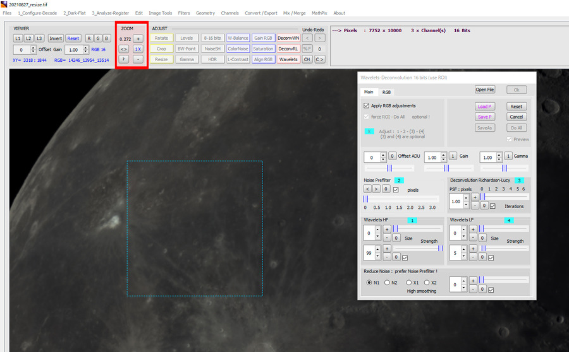Image resolution: width=569 pixels, height=352 pixels.
Task: Toggle the Wavelets LF Strength checkbox
Action: (x=491, y=258)
